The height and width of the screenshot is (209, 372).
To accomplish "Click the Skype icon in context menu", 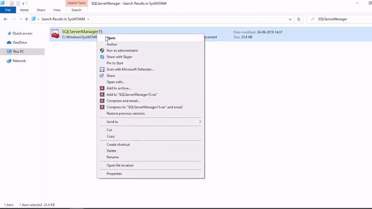I will click(x=102, y=57).
